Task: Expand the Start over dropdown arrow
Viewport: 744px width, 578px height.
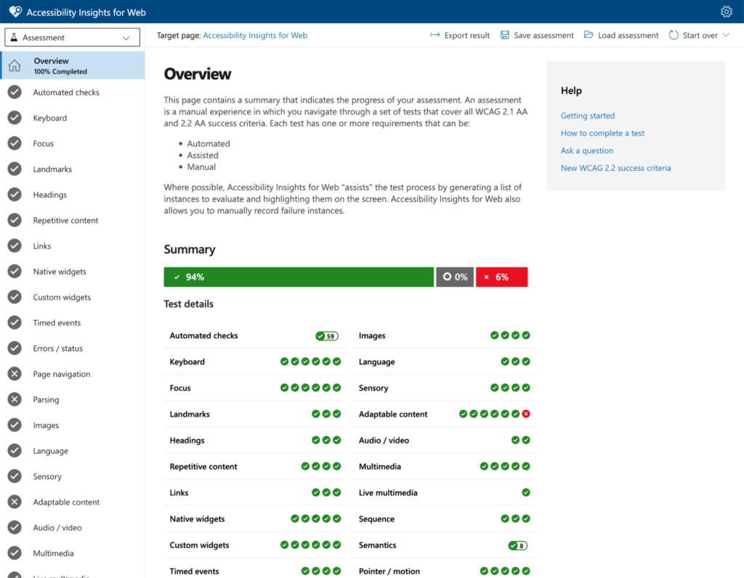Action: 725,34
